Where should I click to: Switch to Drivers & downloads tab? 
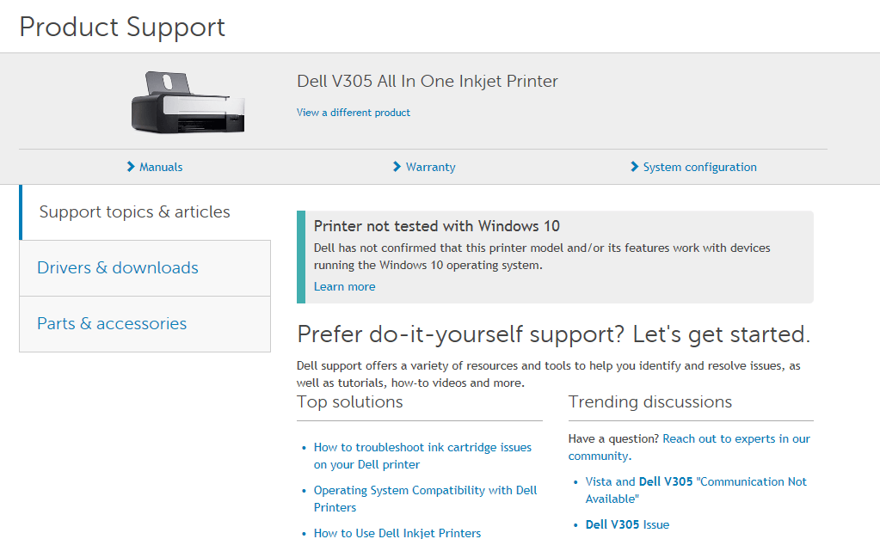[x=145, y=268]
